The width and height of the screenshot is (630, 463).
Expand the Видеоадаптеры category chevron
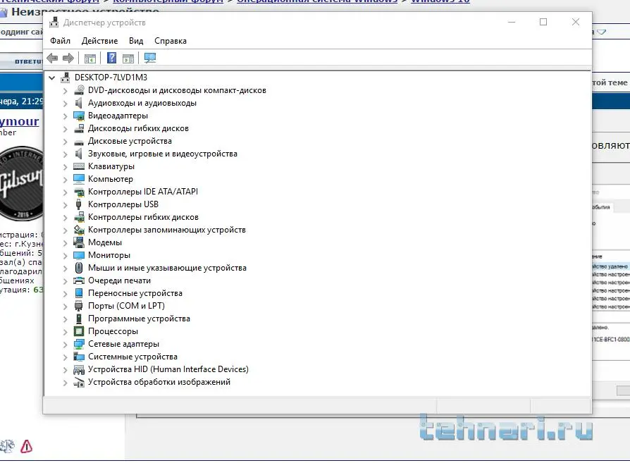(65, 116)
